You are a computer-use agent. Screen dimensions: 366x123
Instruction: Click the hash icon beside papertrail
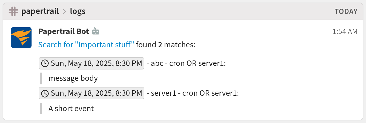click(13, 11)
